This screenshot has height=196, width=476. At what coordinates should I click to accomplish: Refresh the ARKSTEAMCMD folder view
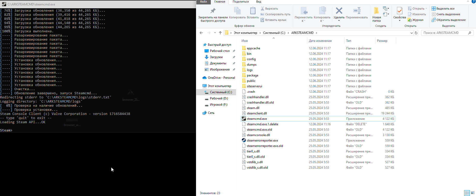(416, 33)
